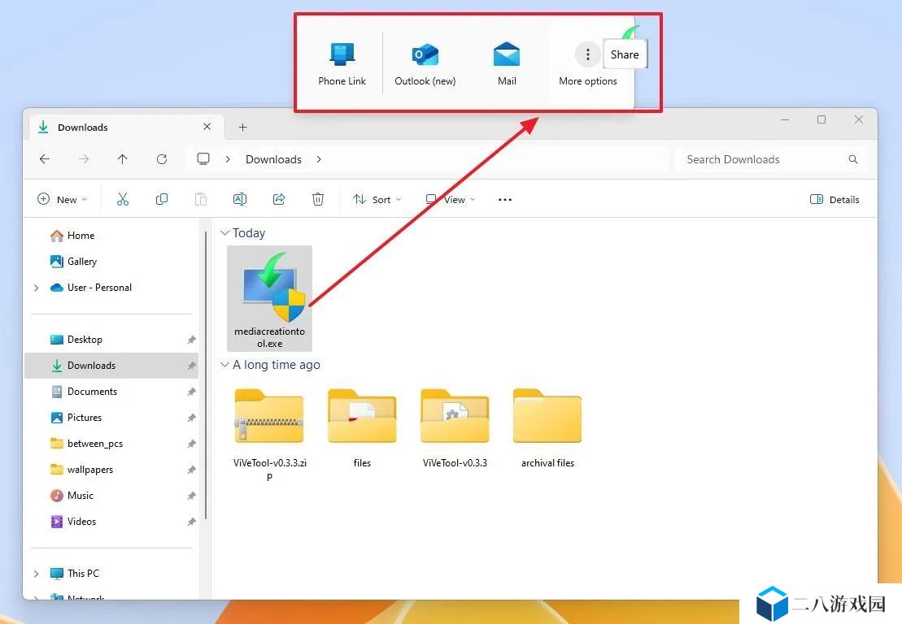Minimize the File Explorer window

click(785, 119)
